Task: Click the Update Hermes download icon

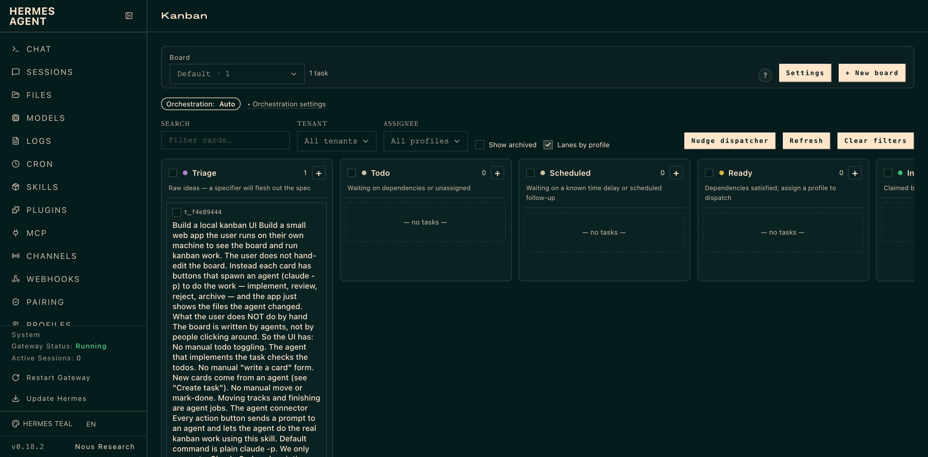Action: coord(15,399)
